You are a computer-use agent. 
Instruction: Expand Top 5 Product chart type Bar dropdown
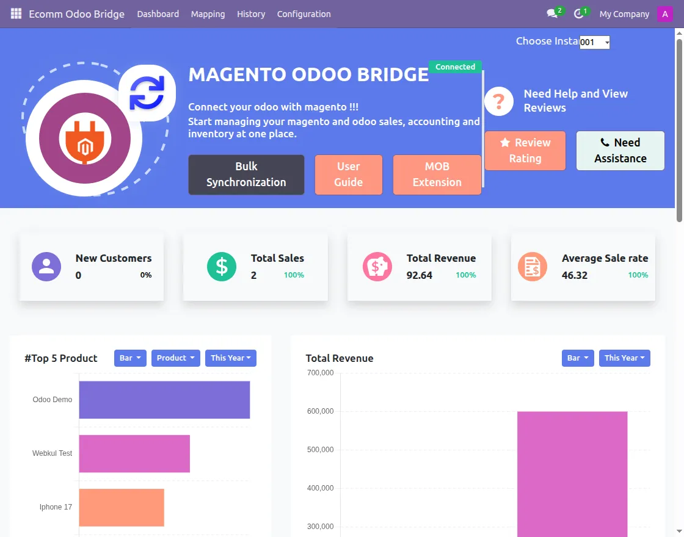point(131,358)
